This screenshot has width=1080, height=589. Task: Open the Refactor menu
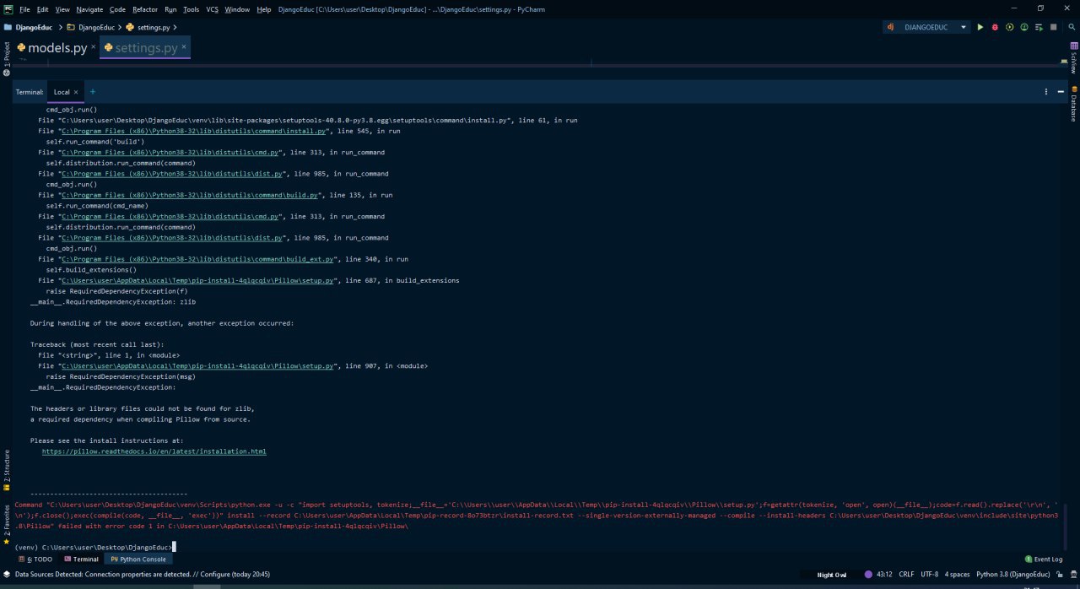pyautogui.click(x=145, y=8)
